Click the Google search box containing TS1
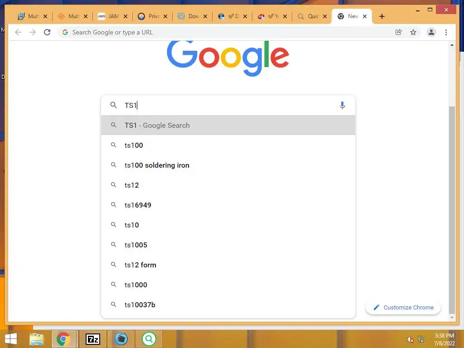Image resolution: width=464 pixels, height=348 pixels. click(x=228, y=105)
